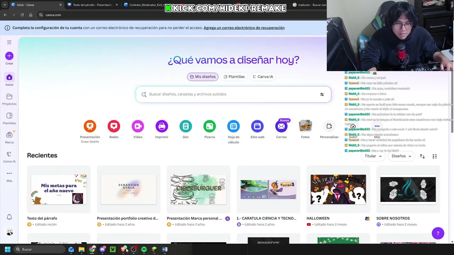The height and width of the screenshot is (255, 454).
Task: Open the user profile avatar
Action: [x=9, y=232]
